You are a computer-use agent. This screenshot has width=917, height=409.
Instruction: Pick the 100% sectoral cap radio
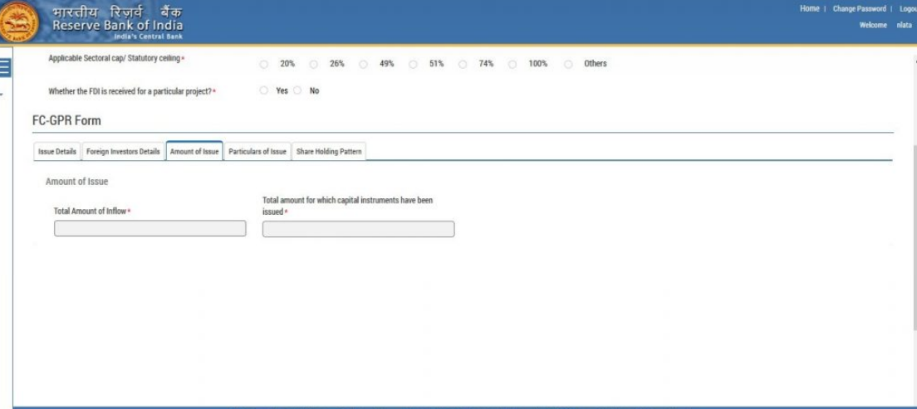[512, 64]
